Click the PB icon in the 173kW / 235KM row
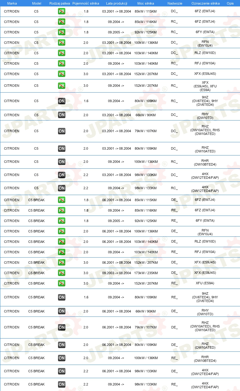 61,273
